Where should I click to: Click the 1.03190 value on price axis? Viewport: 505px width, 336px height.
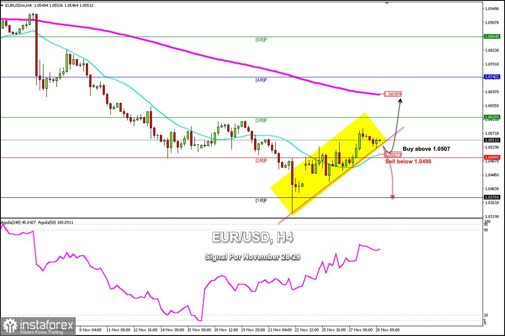[x=492, y=217]
